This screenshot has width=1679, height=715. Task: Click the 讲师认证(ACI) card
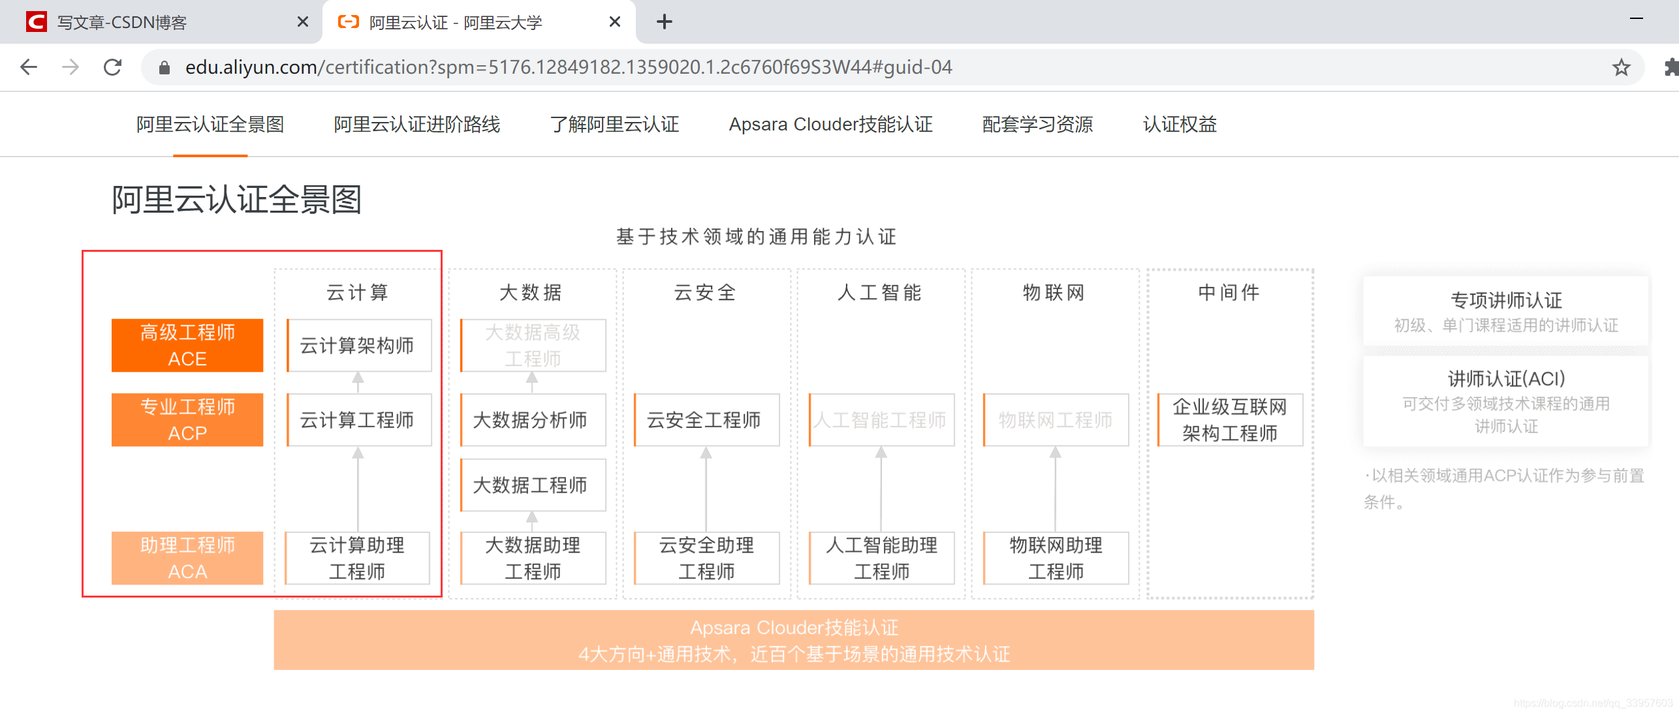click(x=1506, y=401)
